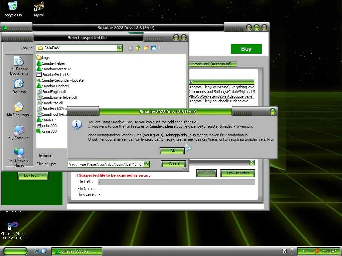Select the first unins000 file

(x=47, y=126)
